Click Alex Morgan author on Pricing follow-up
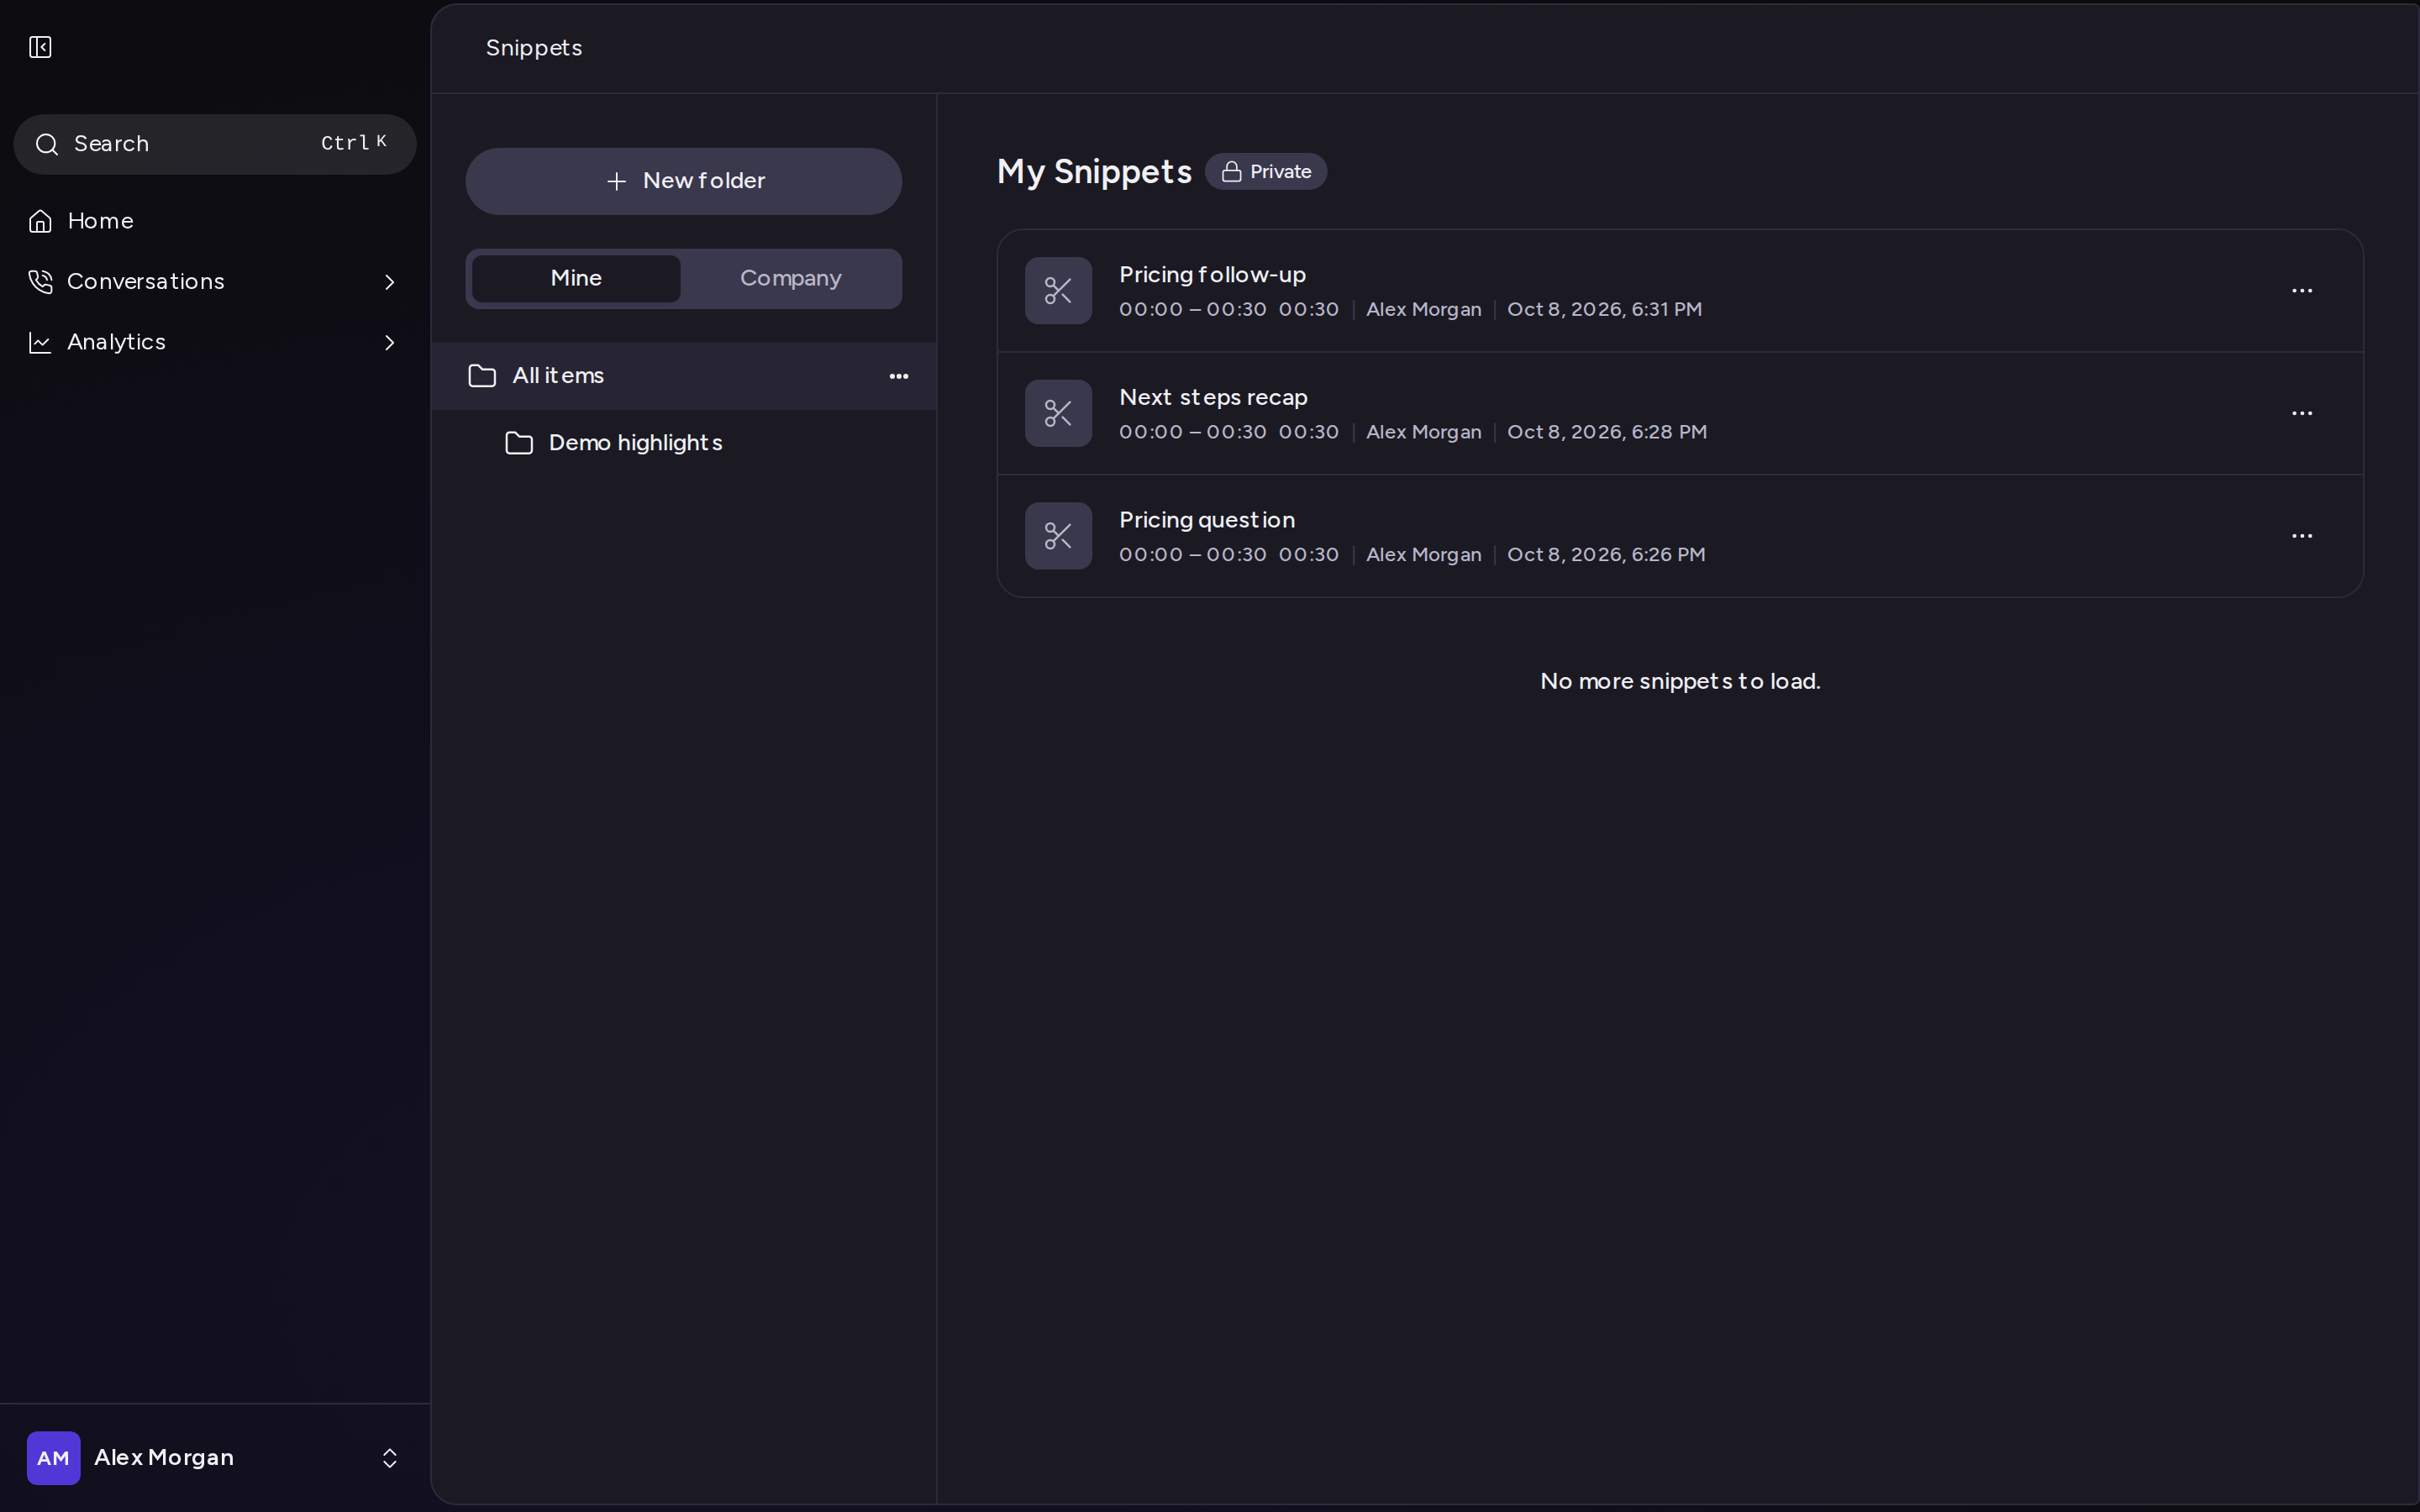 pyautogui.click(x=1423, y=310)
